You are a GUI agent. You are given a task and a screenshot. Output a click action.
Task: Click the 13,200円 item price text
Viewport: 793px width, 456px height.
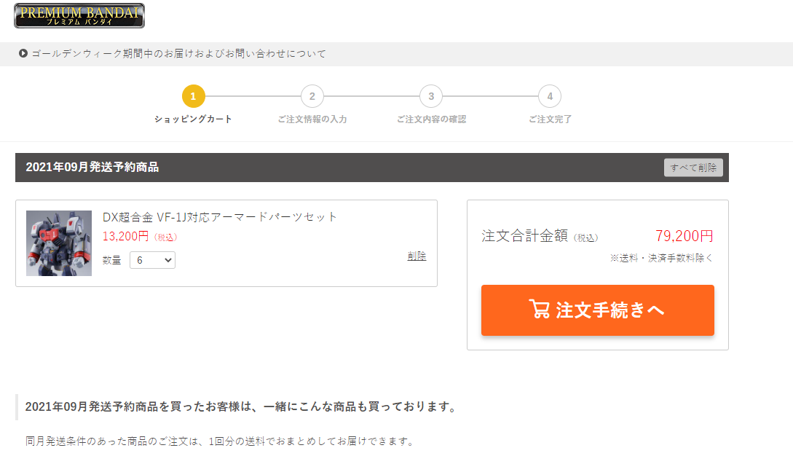(x=125, y=236)
